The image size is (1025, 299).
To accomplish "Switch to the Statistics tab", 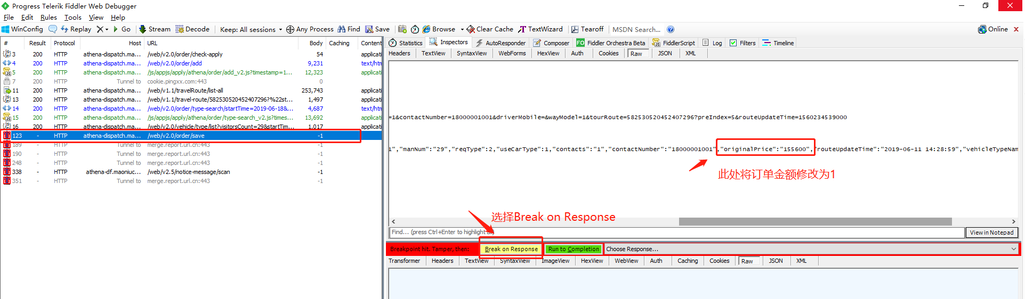I will click(406, 43).
